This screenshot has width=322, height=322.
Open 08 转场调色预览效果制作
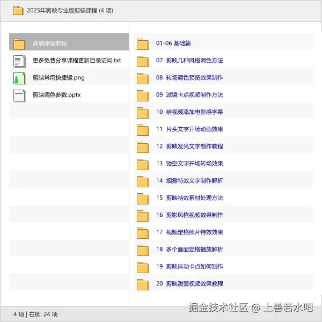189,78
